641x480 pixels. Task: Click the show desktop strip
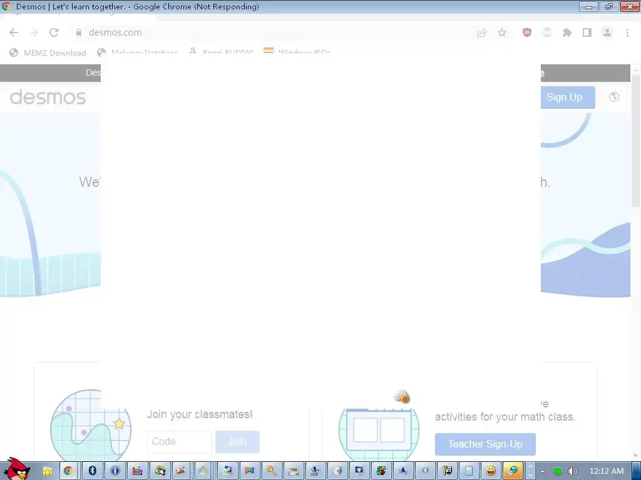(637, 471)
